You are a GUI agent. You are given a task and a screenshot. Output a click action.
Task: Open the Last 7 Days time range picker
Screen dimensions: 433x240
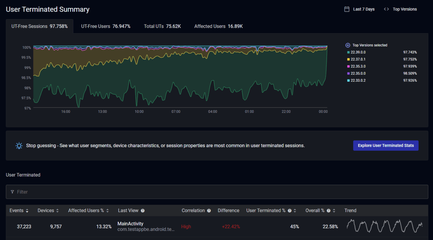pos(363,9)
